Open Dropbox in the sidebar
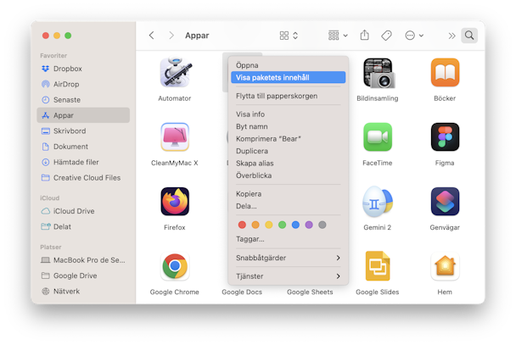The height and width of the screenshot is (345, 516). pos(83,69)
